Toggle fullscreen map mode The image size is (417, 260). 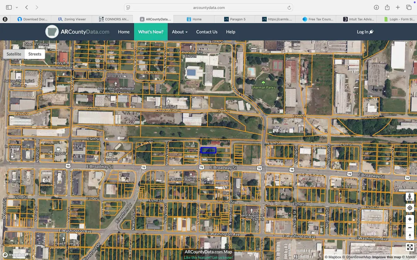[x=410, y=247]
